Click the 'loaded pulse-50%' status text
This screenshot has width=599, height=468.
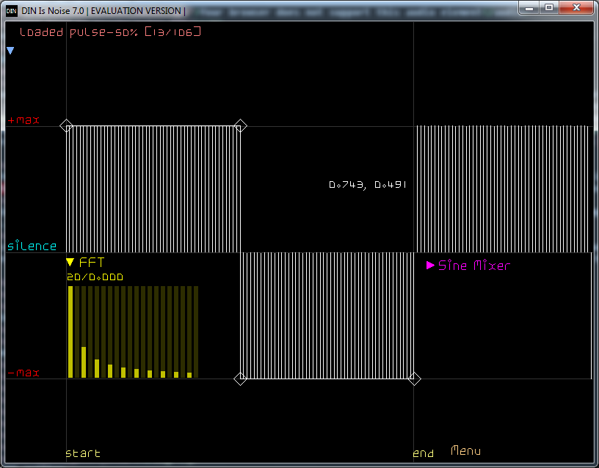click(110, 32)
